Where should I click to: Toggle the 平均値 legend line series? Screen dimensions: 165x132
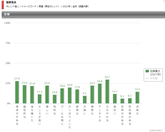pyautogui.click(x=153, y=78)
